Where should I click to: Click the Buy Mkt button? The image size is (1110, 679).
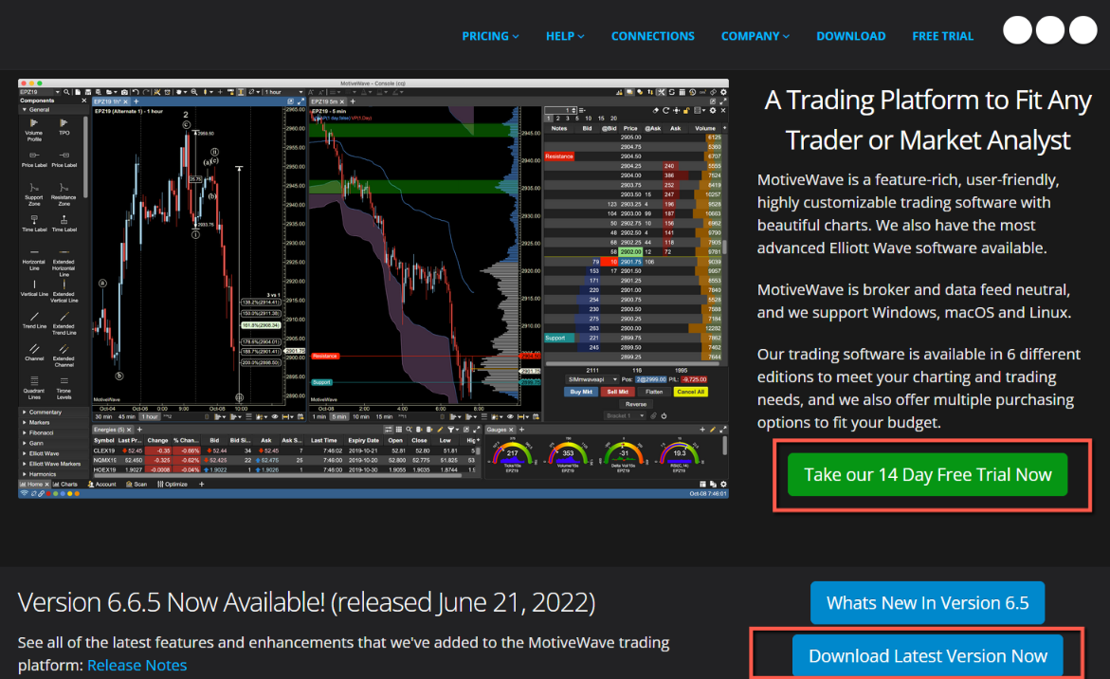[581, 393]
